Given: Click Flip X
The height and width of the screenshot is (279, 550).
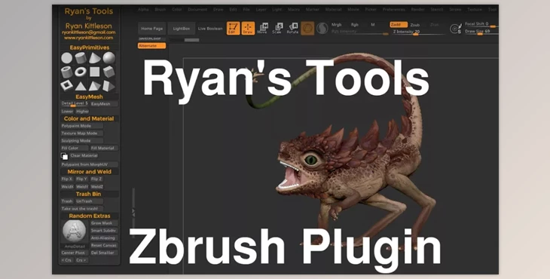Looking at the screenshot, I should pyautogui.click(x=67, y=179).
